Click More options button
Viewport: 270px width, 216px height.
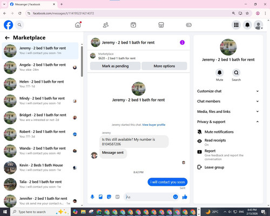click(x=164, y=66)
